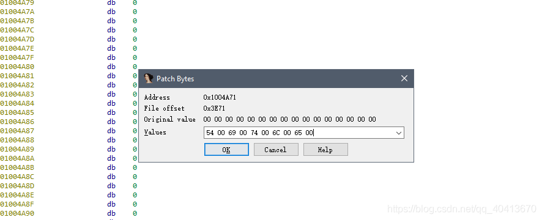Select disassembly line 01004A82
Screen dimensions: 542x220
69,85
